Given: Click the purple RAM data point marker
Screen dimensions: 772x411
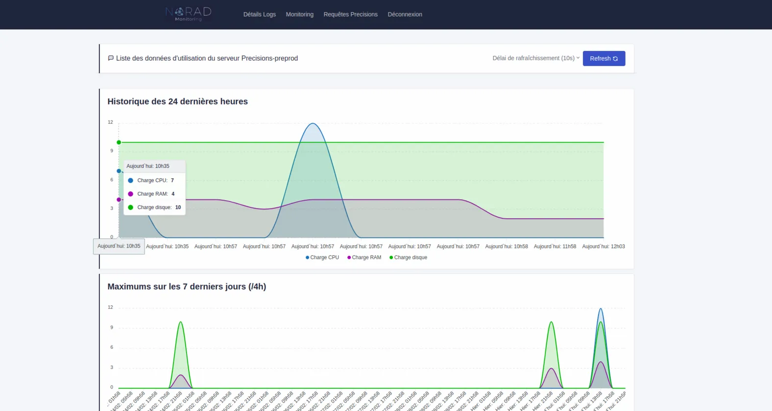Looking at the screenshot, I should click(x=119, y=200).
